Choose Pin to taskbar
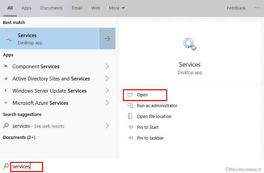Screen dimensions: 264x173 (150, 138)
